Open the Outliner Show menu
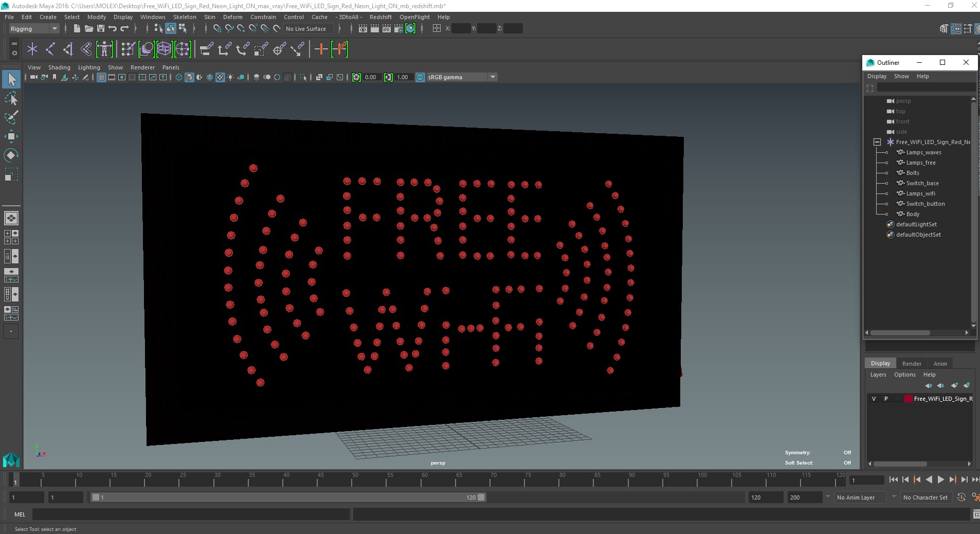The image size is (980, 534). click(x=901, y=76)
